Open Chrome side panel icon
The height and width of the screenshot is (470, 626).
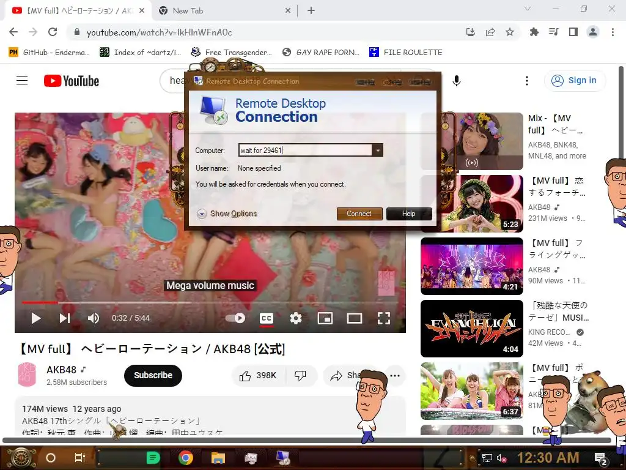click(x=573, y=32)
